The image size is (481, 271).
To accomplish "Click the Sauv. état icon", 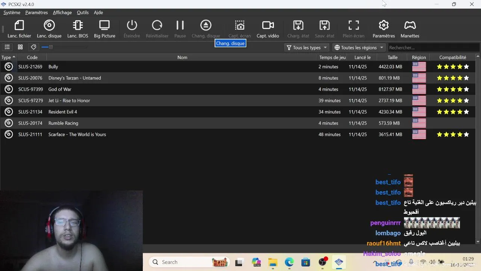I will [325, 29].
